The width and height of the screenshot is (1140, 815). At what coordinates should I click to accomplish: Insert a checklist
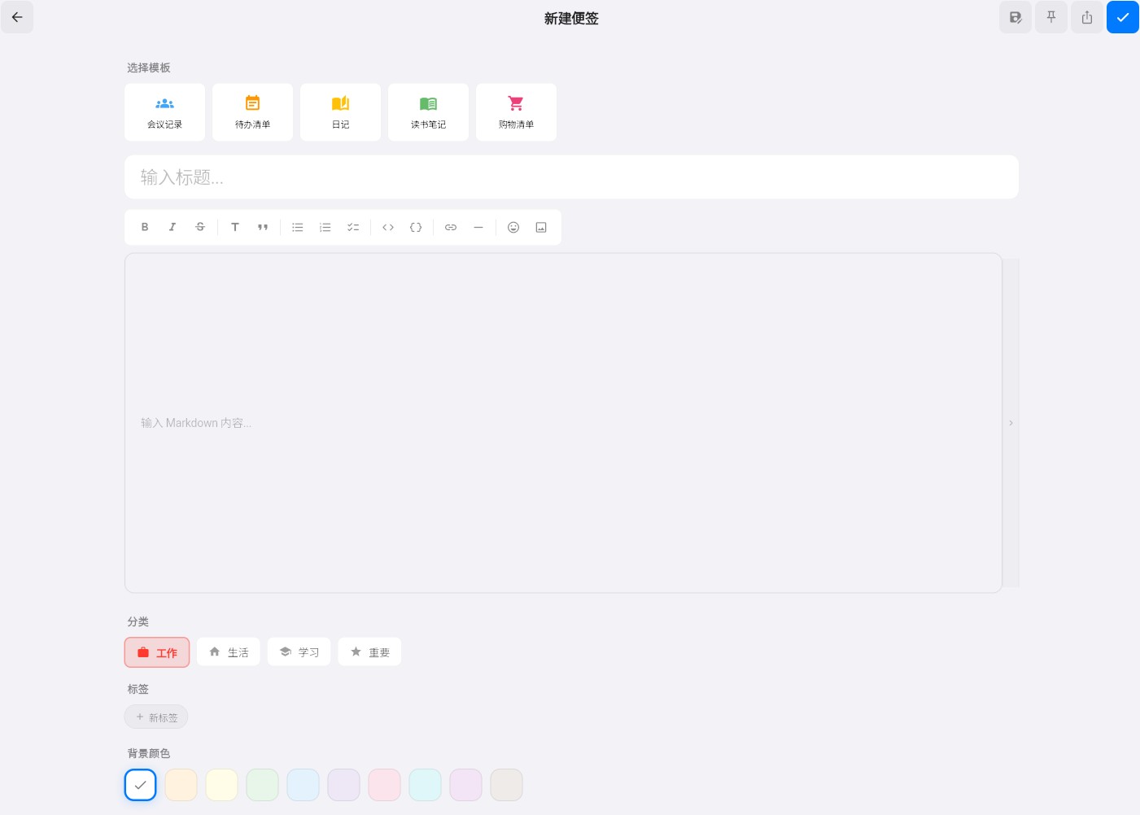(353, 227)
